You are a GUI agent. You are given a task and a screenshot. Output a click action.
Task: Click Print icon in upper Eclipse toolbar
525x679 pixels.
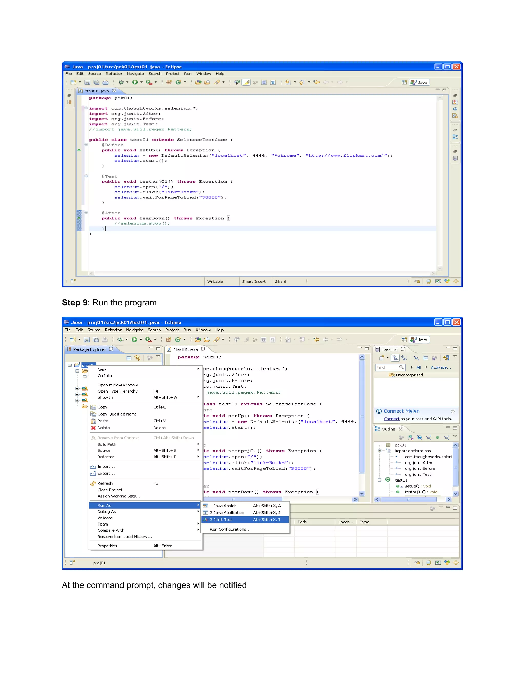point(105,83)
